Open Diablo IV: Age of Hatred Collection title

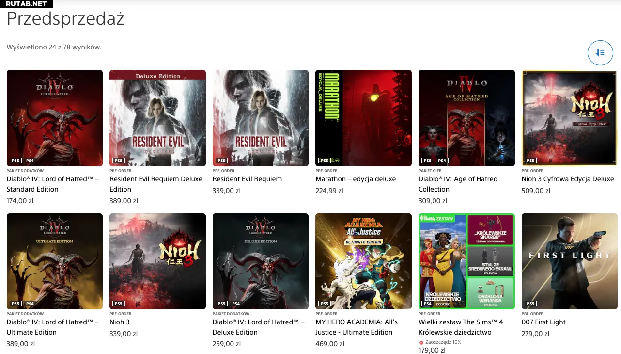coord(458,184)
